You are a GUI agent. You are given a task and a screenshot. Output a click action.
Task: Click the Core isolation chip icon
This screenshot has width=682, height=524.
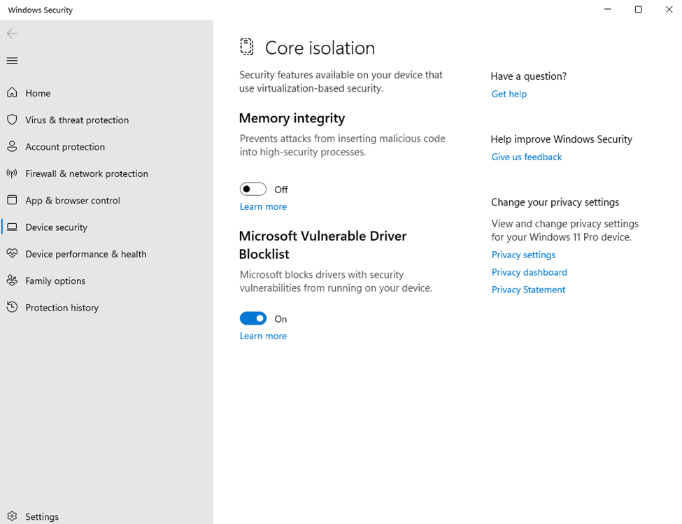click(247, 47)
